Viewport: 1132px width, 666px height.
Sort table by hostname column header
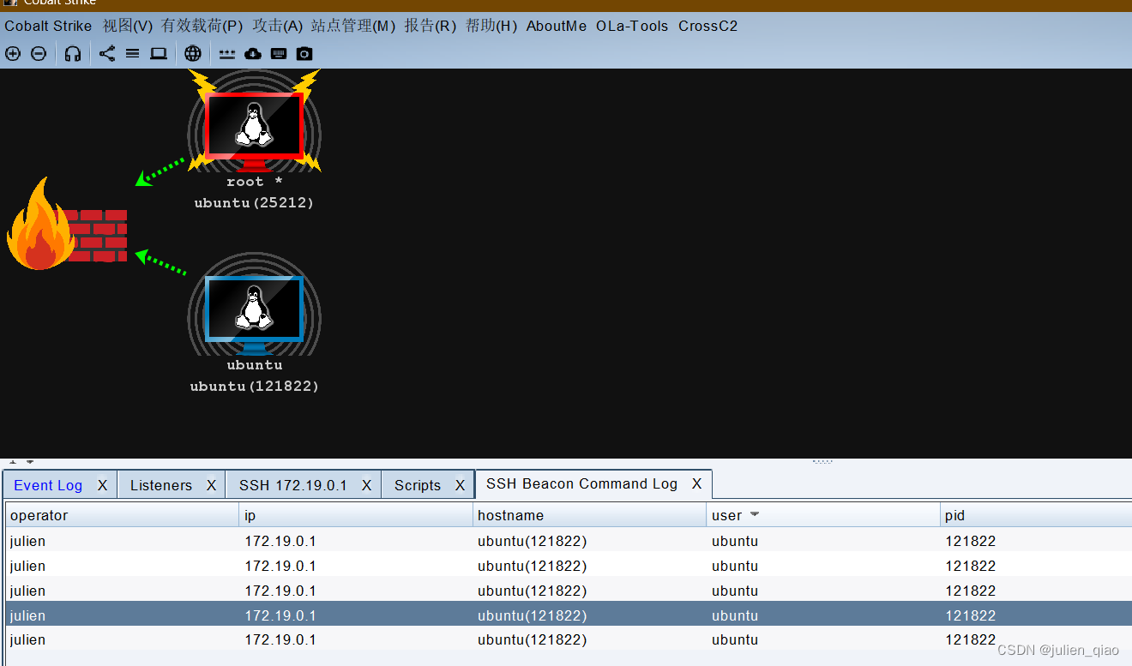589,515
